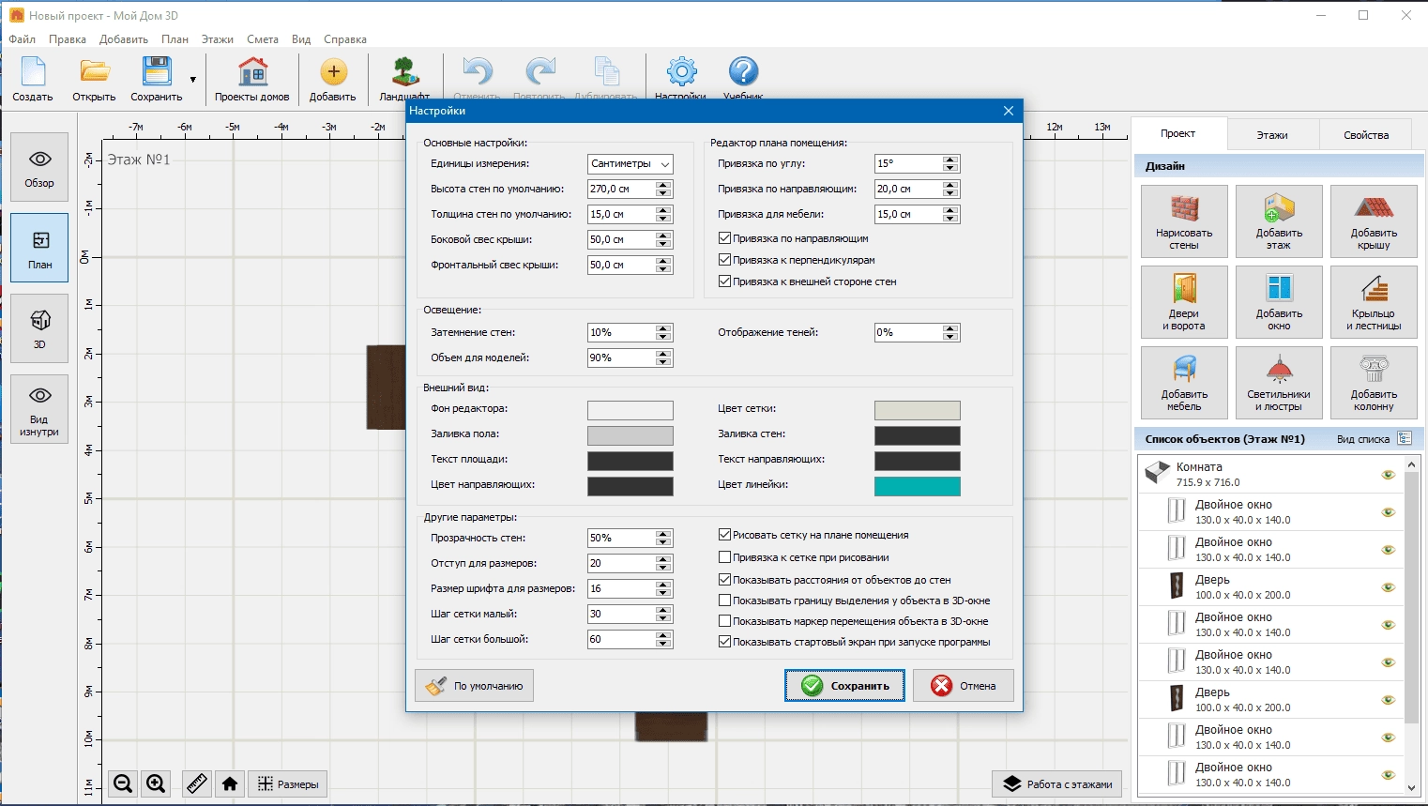Hide Комната using its eye icon
This screenshot has height=806, width=1428.
(x=1389, y=475)
